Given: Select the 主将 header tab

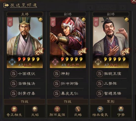Looking at the screenshot, I should (25, 14).
